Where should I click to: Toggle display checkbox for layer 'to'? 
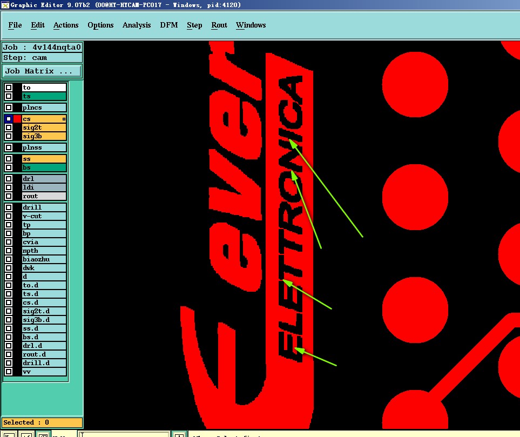pos(9,88)
